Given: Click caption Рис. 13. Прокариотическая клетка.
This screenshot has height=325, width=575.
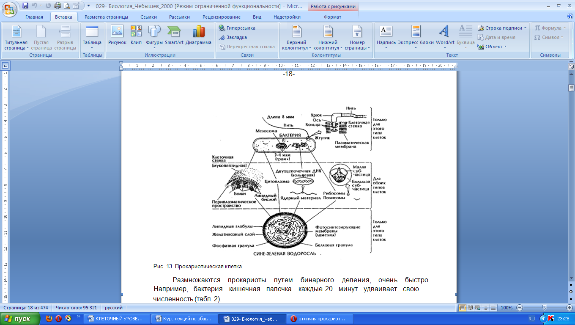Looking at the screenshot, I should click(x=198, y=267).
